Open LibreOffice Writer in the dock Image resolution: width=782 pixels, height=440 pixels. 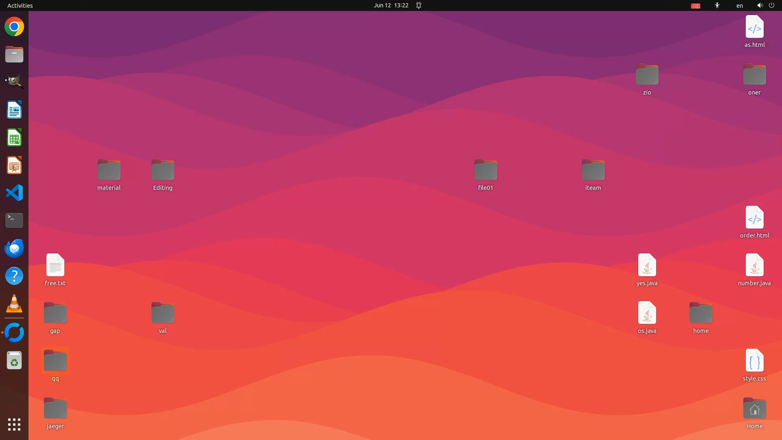pyautogui.click(x=14, y=110)
